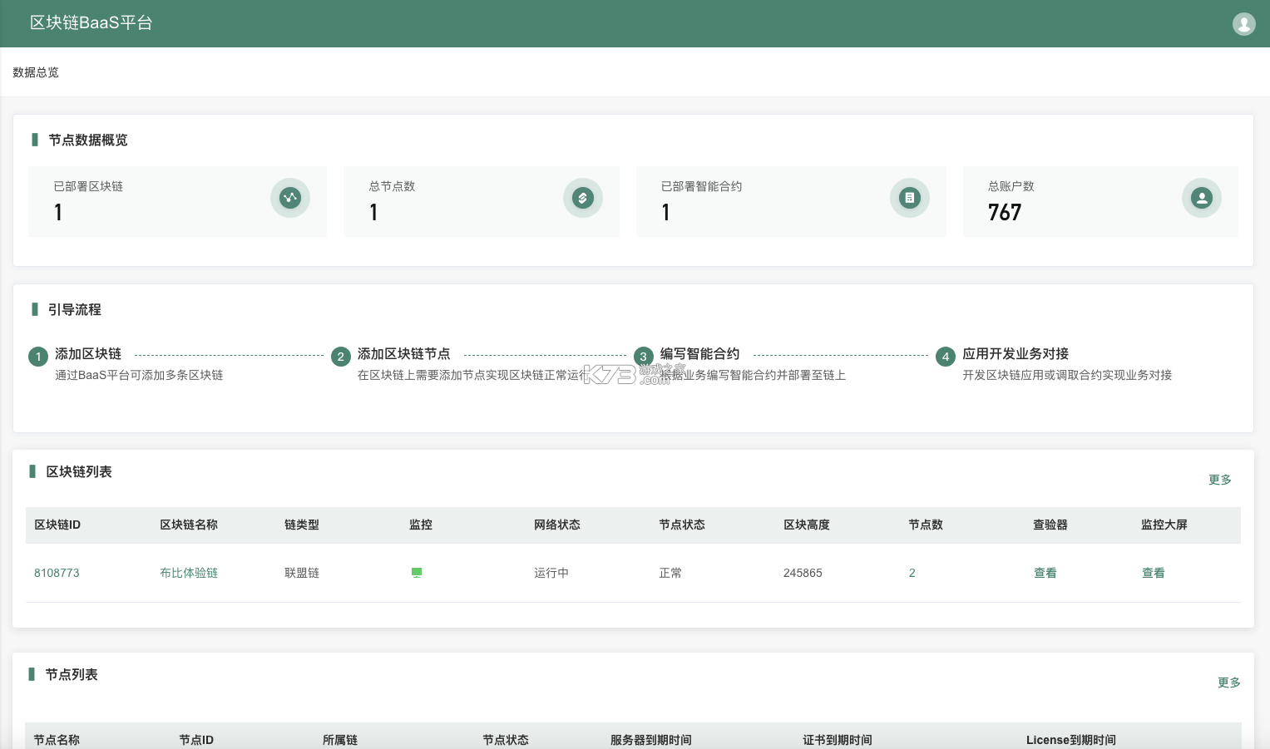The height and width of the screenshot is (749, 1270).
Task: Click the deployed blockchain card icon
Action: (290, 198)
